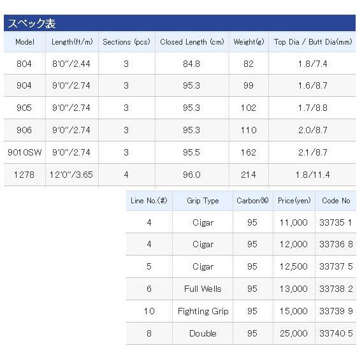Image resolution: width=362 pixels, height=362 pixels.
Task: Select code number 33735 1
Action: (x=336, y=222)
